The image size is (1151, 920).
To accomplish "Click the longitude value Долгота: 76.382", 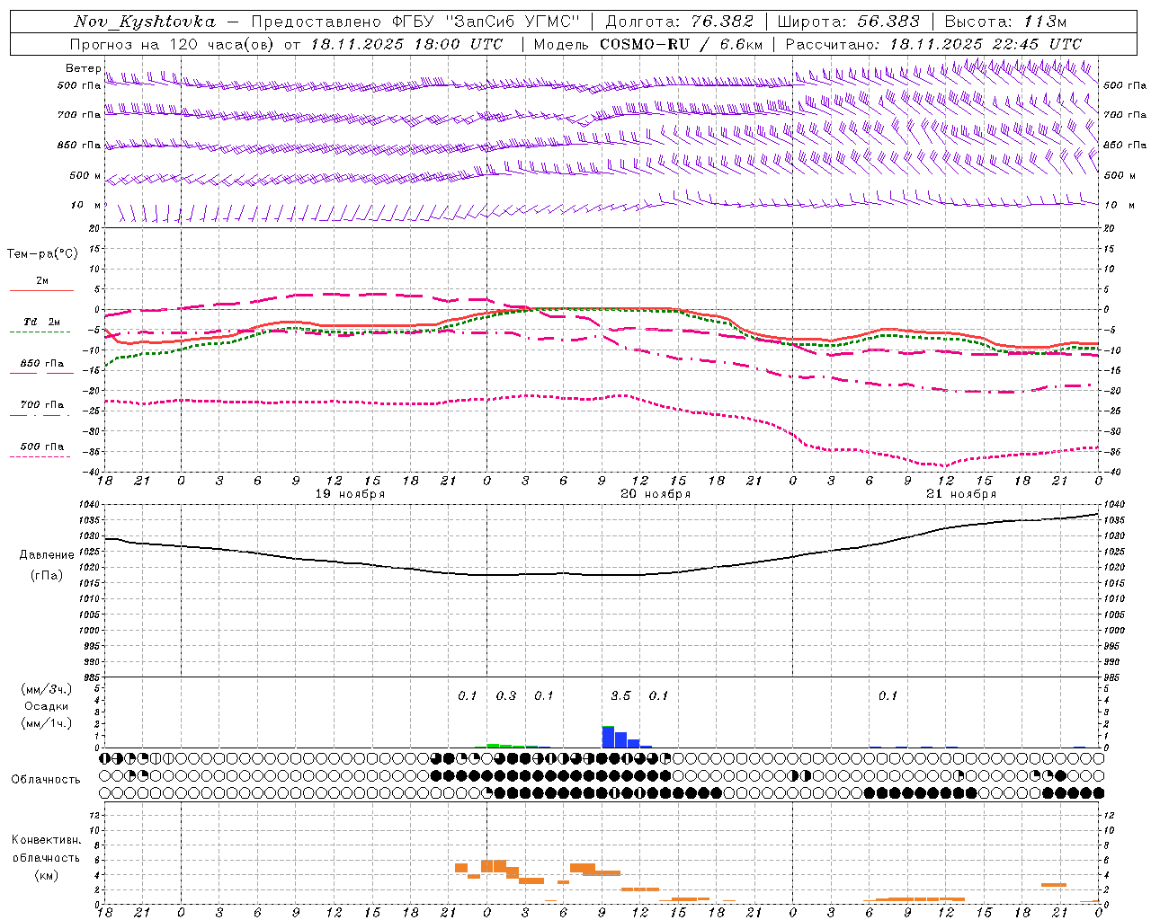I will [679, 22].
